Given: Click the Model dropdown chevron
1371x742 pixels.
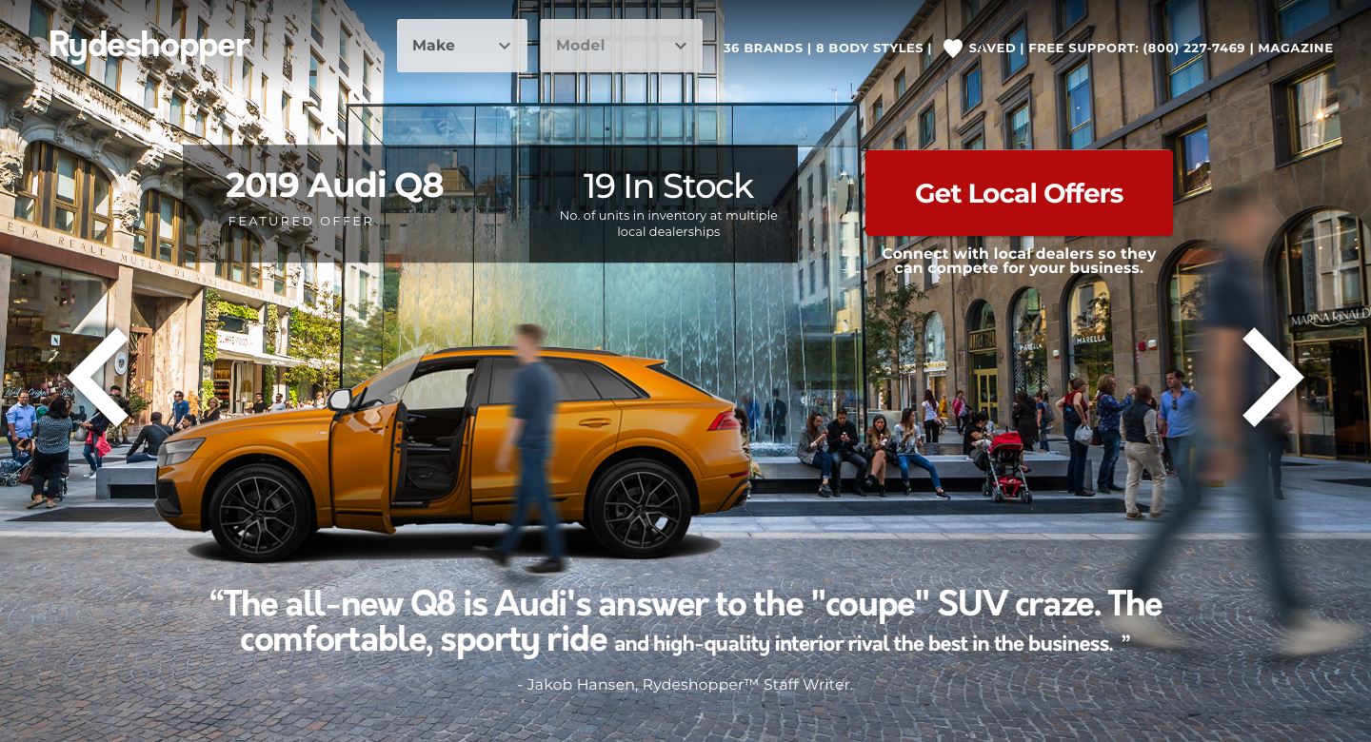Looking at the screenshot, I should point(681,46).
